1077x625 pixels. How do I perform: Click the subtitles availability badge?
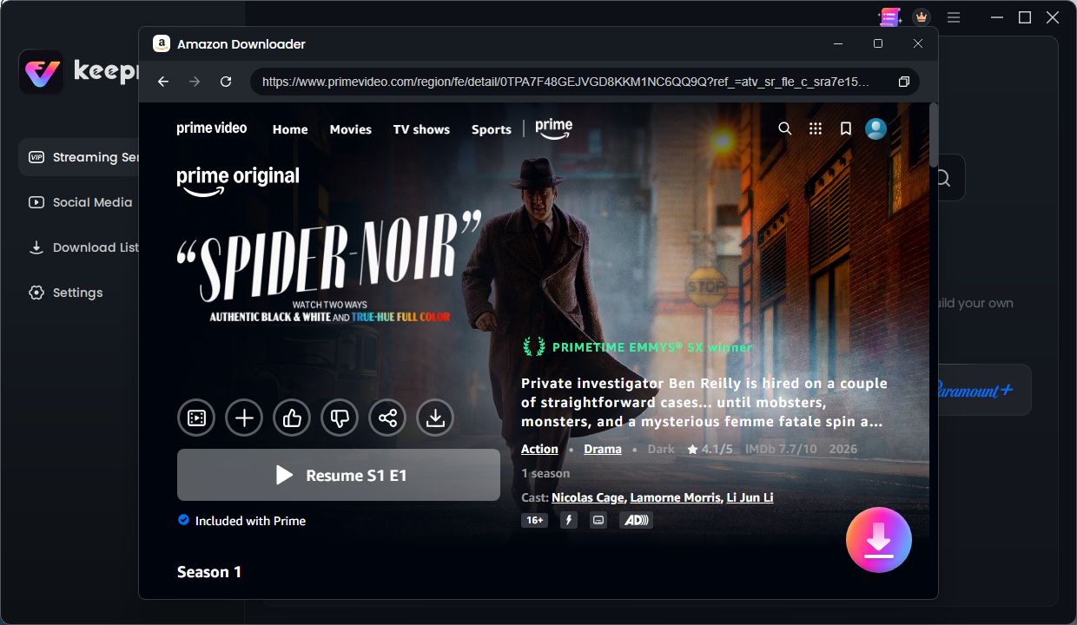(x=598, y=521)
